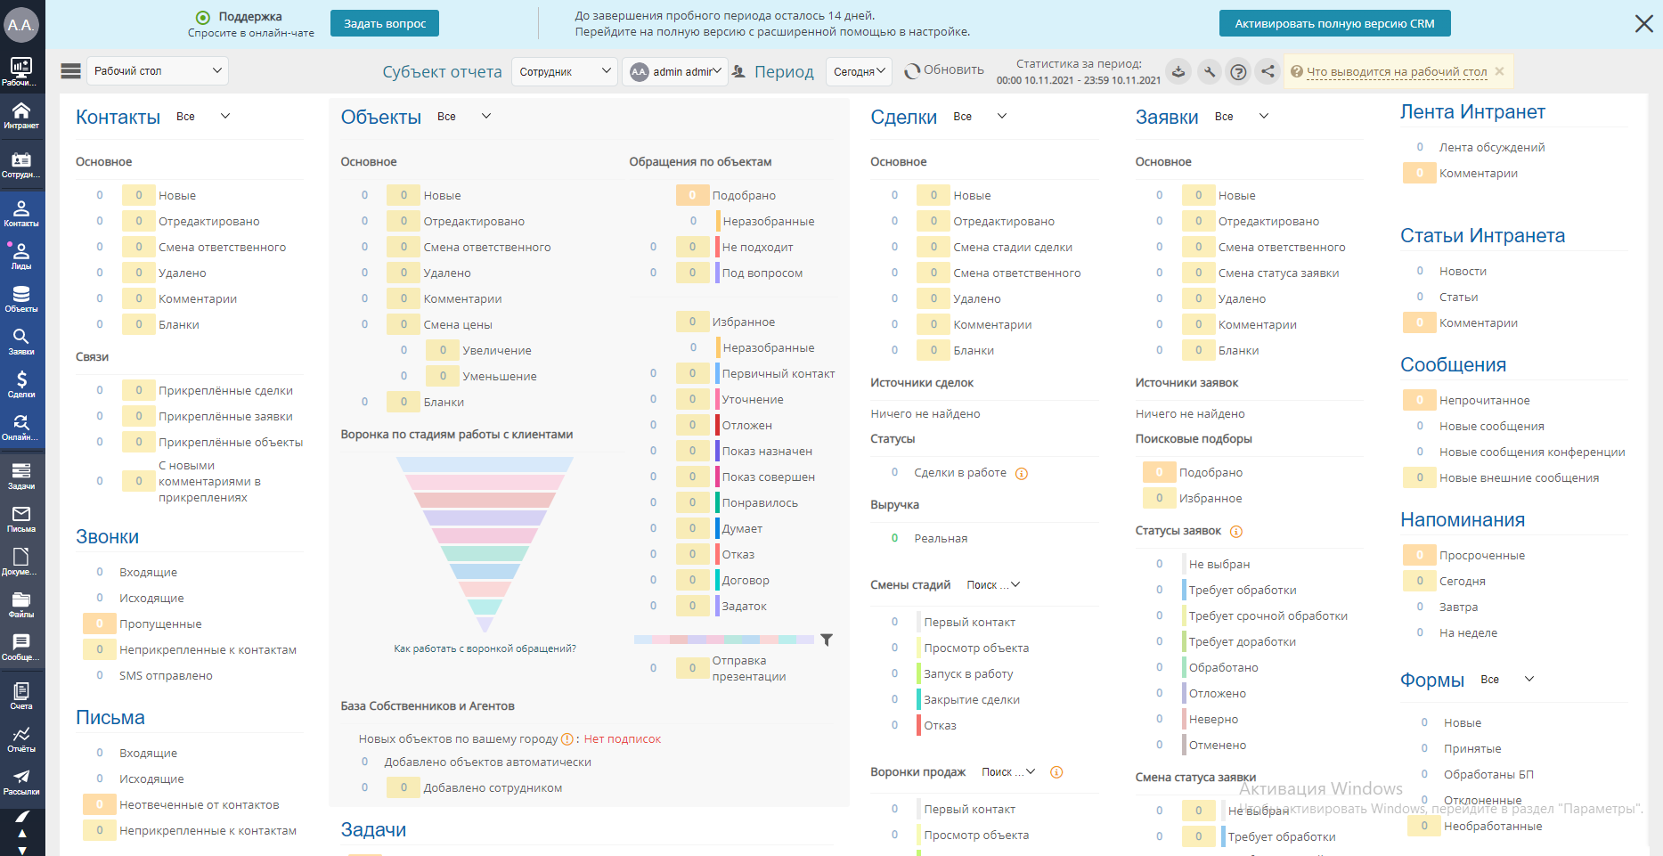Click the Обновить refresh control

pyautogui.click(x=944, y=70)
